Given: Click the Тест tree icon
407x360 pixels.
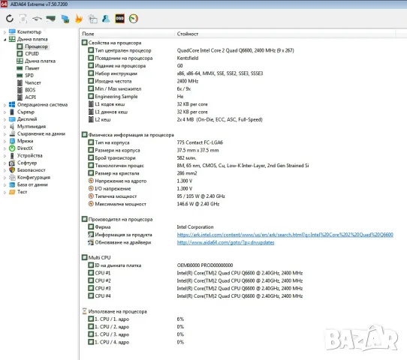Looking at the screenshot, I should (12, 192).
